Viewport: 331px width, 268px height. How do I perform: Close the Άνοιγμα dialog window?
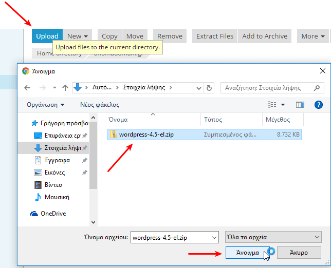point(323,71)
